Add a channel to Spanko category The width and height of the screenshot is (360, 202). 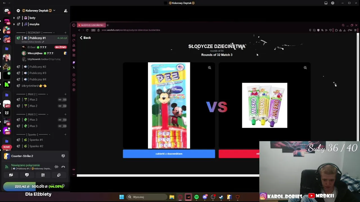(x=65, y=135)
